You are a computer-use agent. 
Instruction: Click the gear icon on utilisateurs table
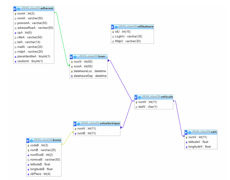tap(116, 27)
